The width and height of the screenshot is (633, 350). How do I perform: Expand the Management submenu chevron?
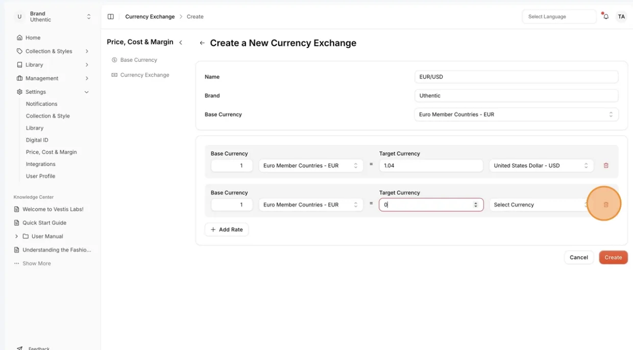(x=87, y=78)
